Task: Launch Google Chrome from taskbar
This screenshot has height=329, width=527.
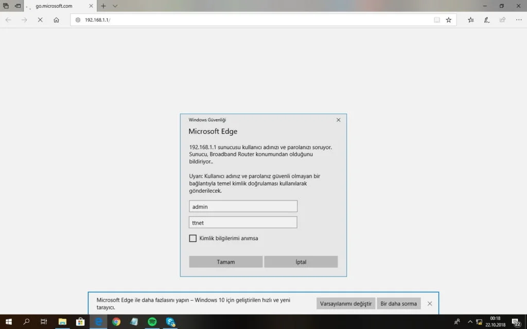Action: point(116,322)
